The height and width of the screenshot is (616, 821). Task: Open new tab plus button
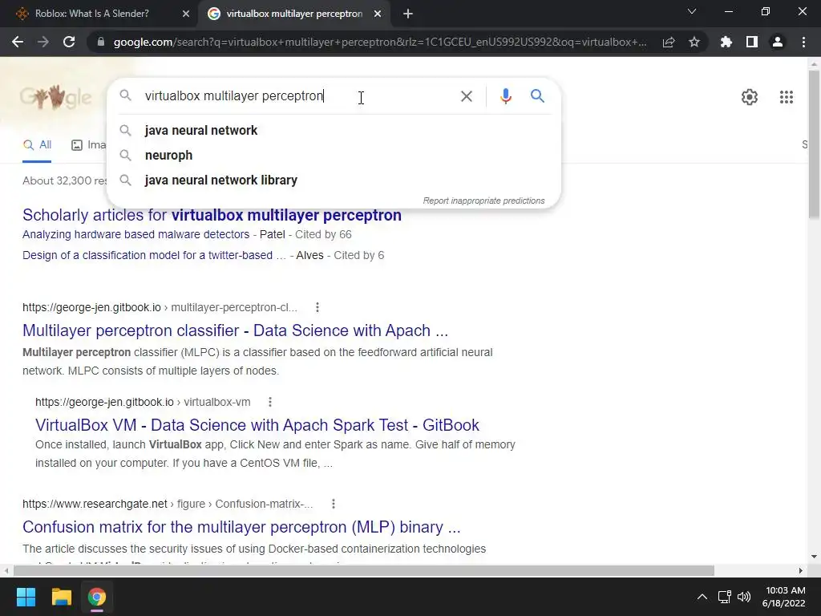click(408, 14)
